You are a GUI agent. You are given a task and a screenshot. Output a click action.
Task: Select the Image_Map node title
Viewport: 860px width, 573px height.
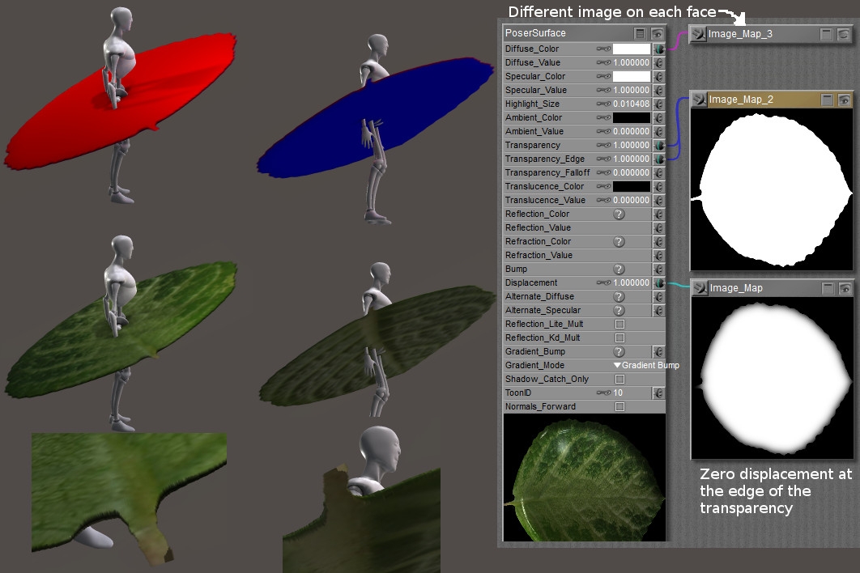[736, 288]
